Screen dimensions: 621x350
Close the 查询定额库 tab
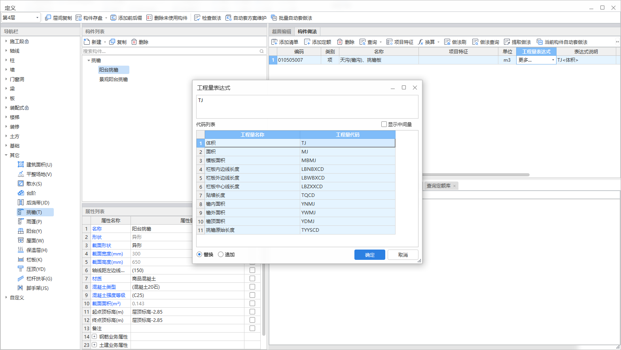pos(454,186)
